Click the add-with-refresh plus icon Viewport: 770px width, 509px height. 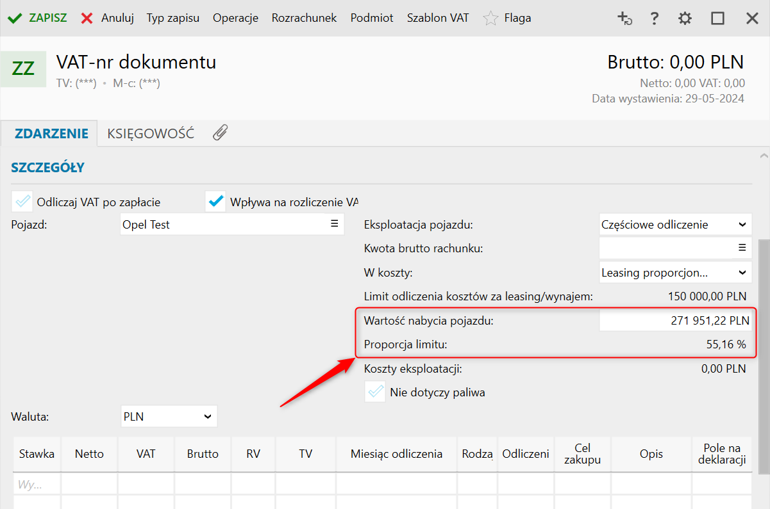tap(624, 19)
